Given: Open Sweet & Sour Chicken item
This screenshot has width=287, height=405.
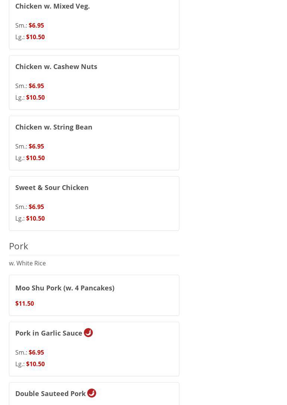Looking at the screenshot, I should (x=52, y=188).
